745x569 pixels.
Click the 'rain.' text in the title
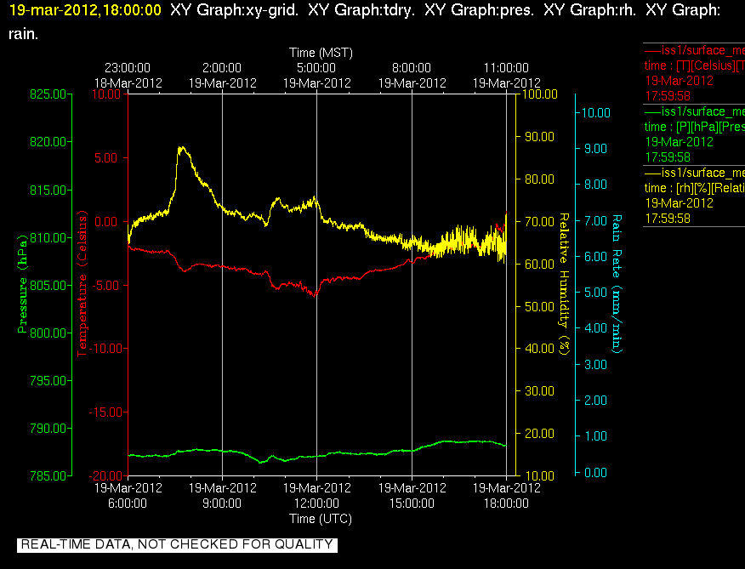point(23,34)
